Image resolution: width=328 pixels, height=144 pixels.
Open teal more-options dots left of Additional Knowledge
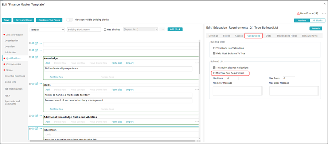[x=40, y=116]
